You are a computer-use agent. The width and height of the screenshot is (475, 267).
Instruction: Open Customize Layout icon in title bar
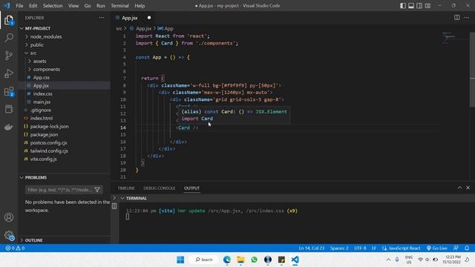pos(427,6)
